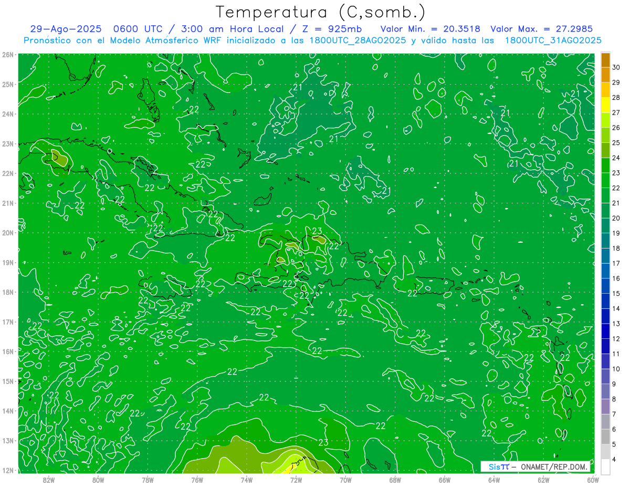Screen dimensions: 630x487
Task: Click latitude axis label "20N"
Action: point(8,233)
